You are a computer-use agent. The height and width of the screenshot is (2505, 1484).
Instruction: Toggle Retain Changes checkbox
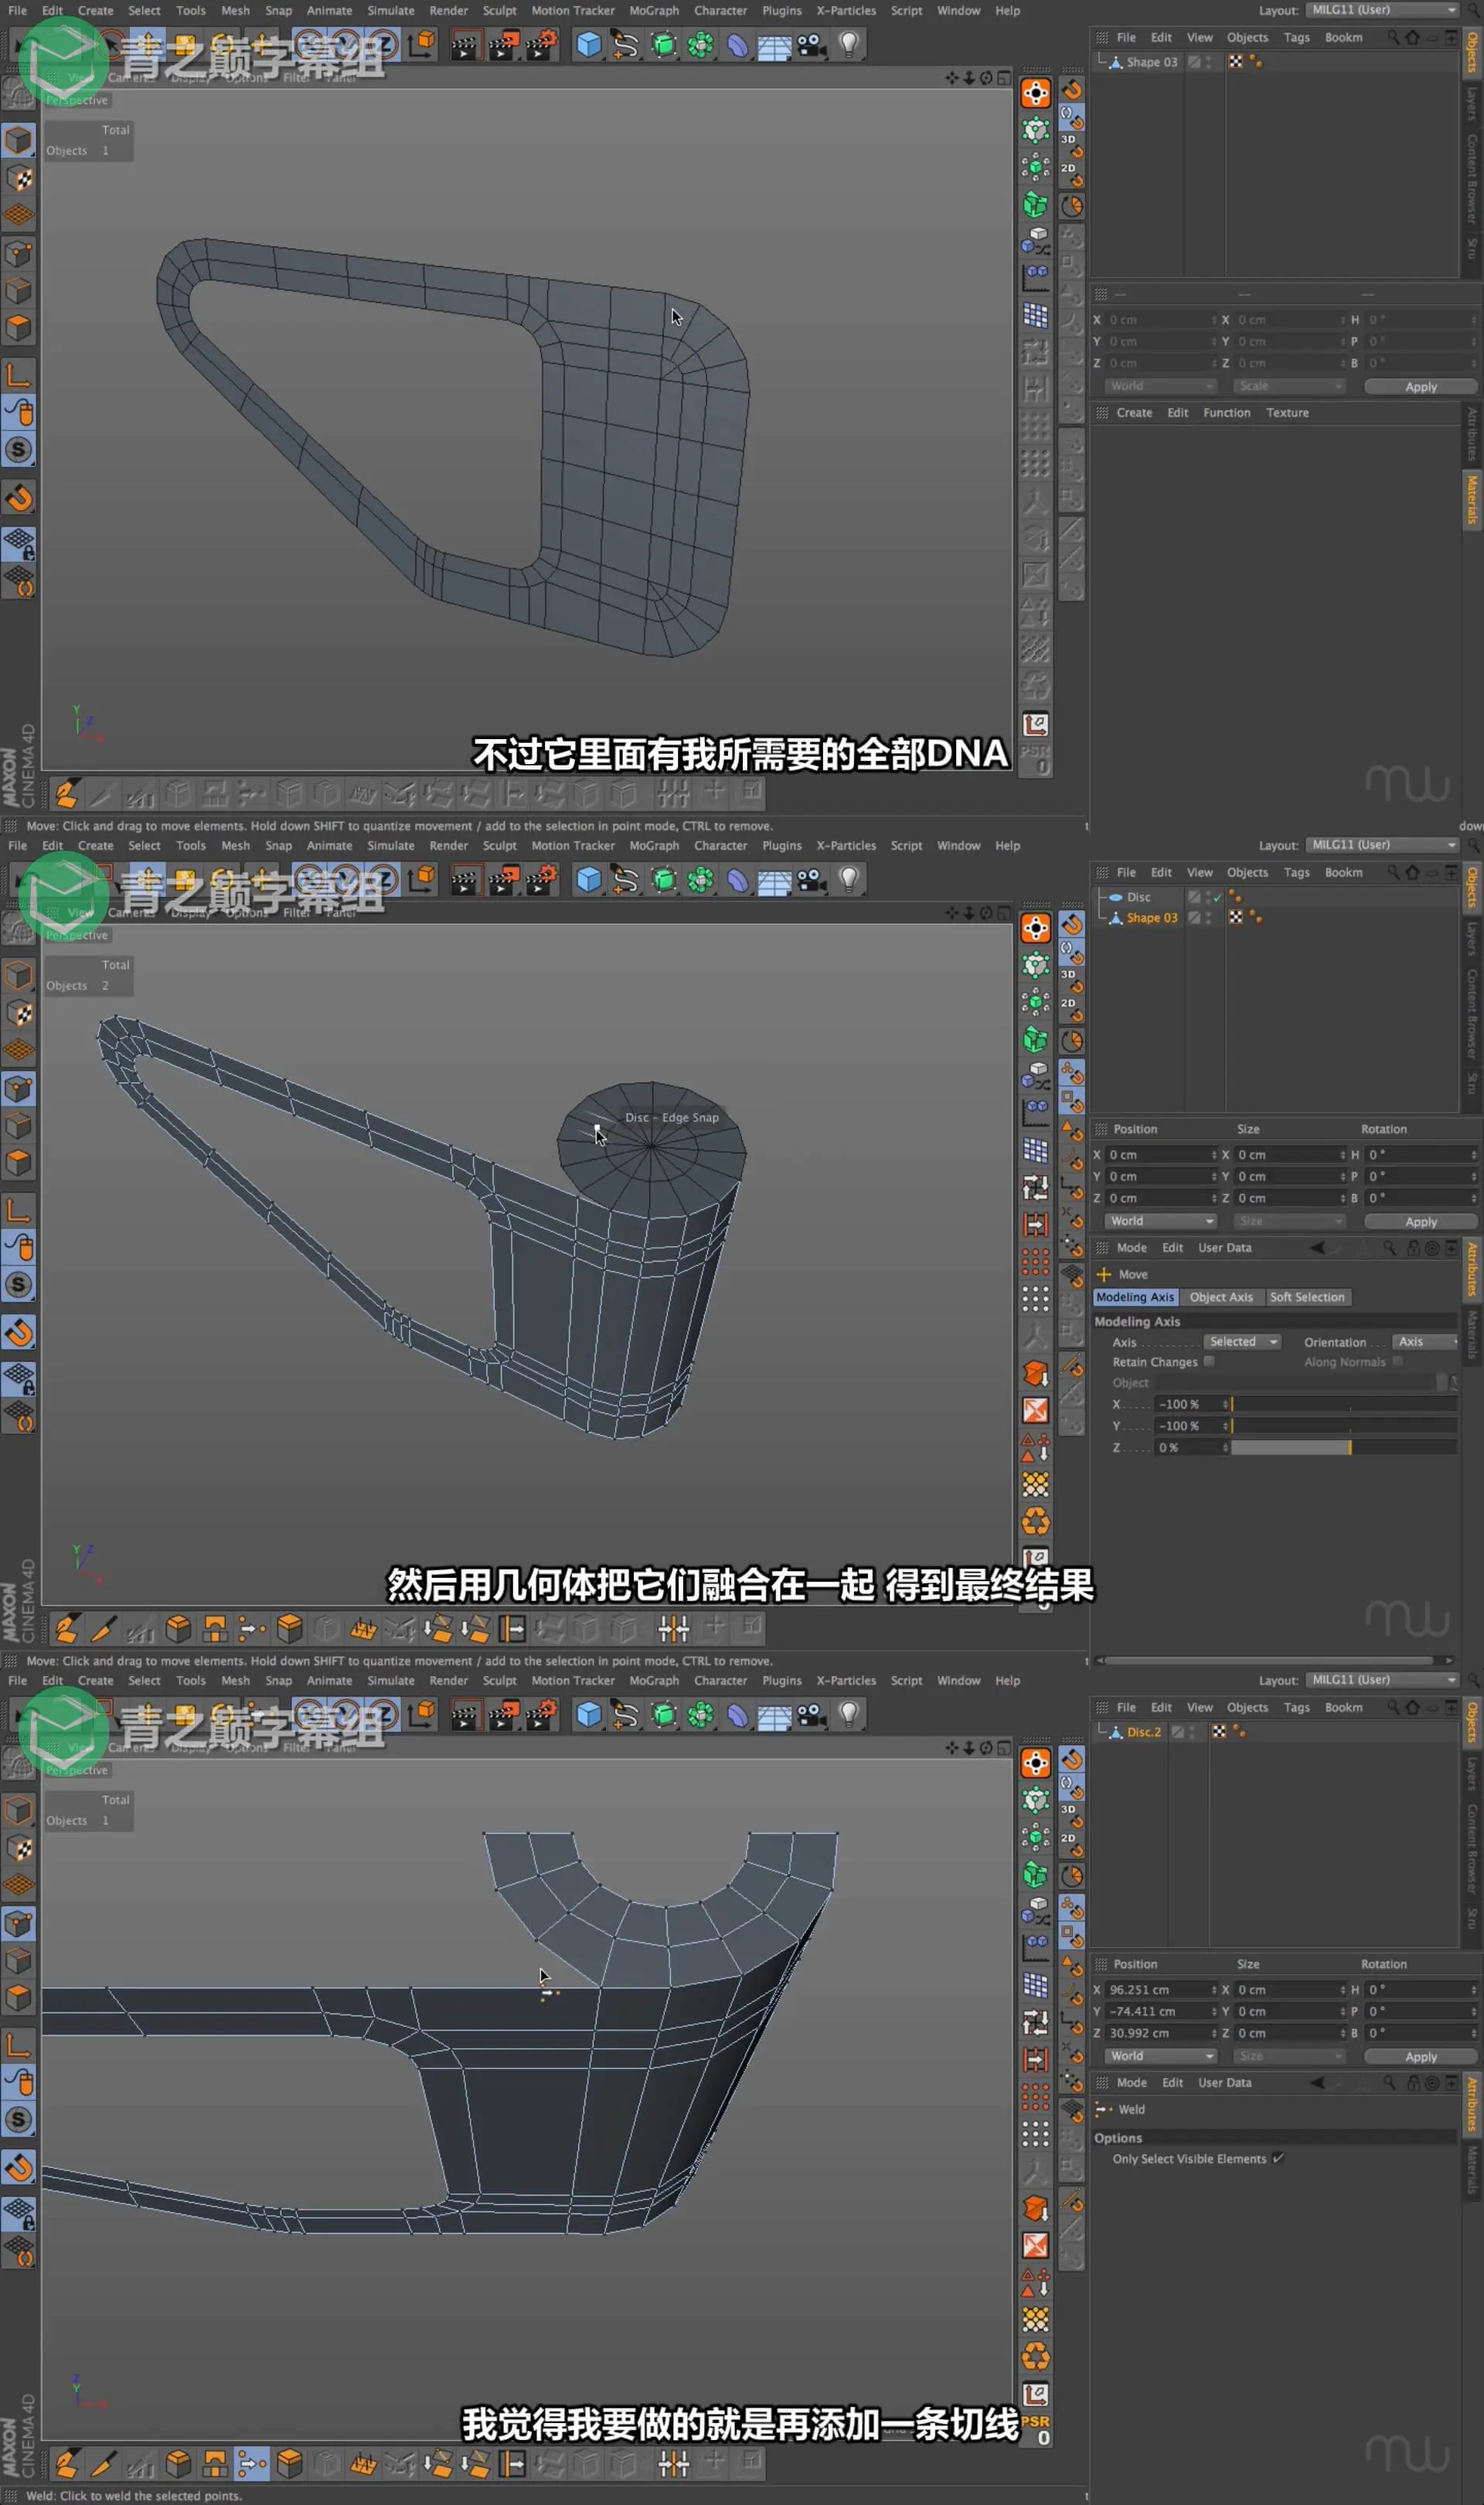coord(1208,1361)
